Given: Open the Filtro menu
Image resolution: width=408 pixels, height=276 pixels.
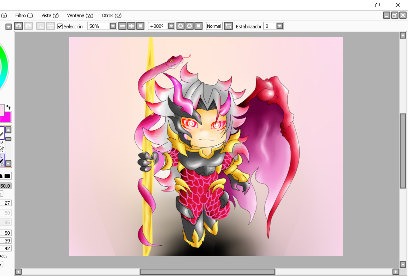Looking at the screenshot, I should (x=24, y=15).
